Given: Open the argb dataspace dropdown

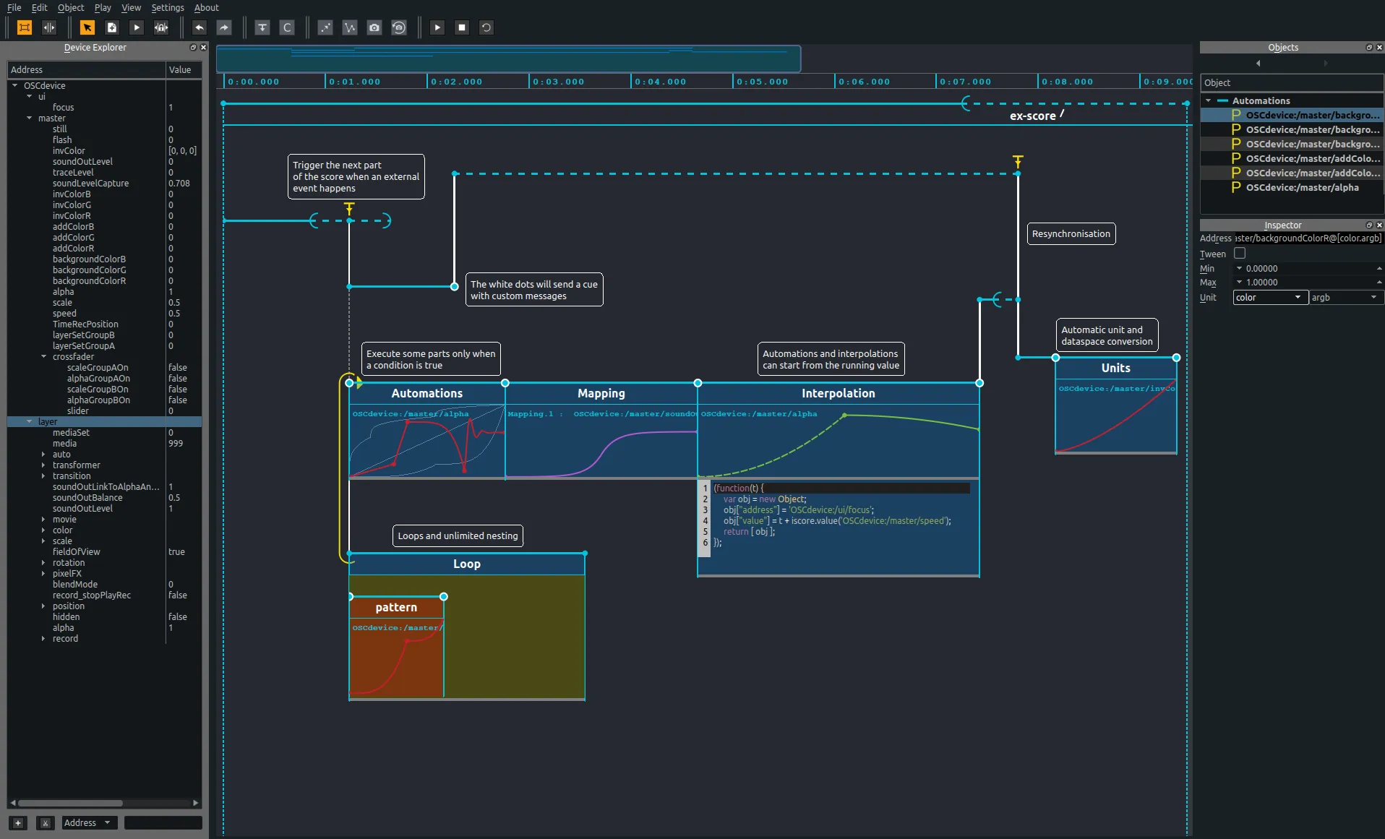Looking at the screenshot, I should 1344,298.
